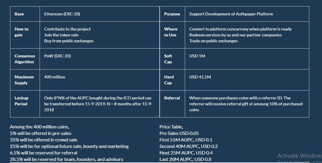Viewport: 322px width, 163px height.
Task: Click the "How to gain" label
Action: tap(22, 32)
